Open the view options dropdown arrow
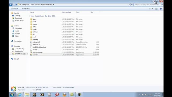172x97 pixels. coord(152,9)
